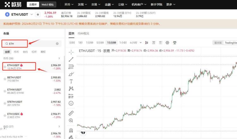Expand the 币币 (28) section arrow
Viewport: 237px width, 139px height.
pos(59,58)
